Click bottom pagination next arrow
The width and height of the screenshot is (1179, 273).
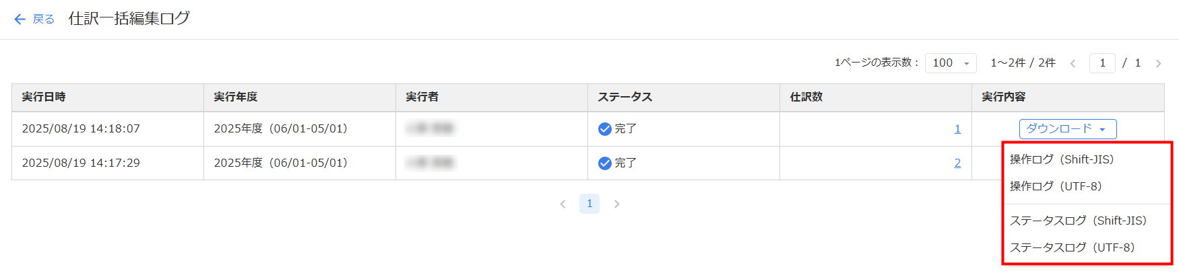616,204
